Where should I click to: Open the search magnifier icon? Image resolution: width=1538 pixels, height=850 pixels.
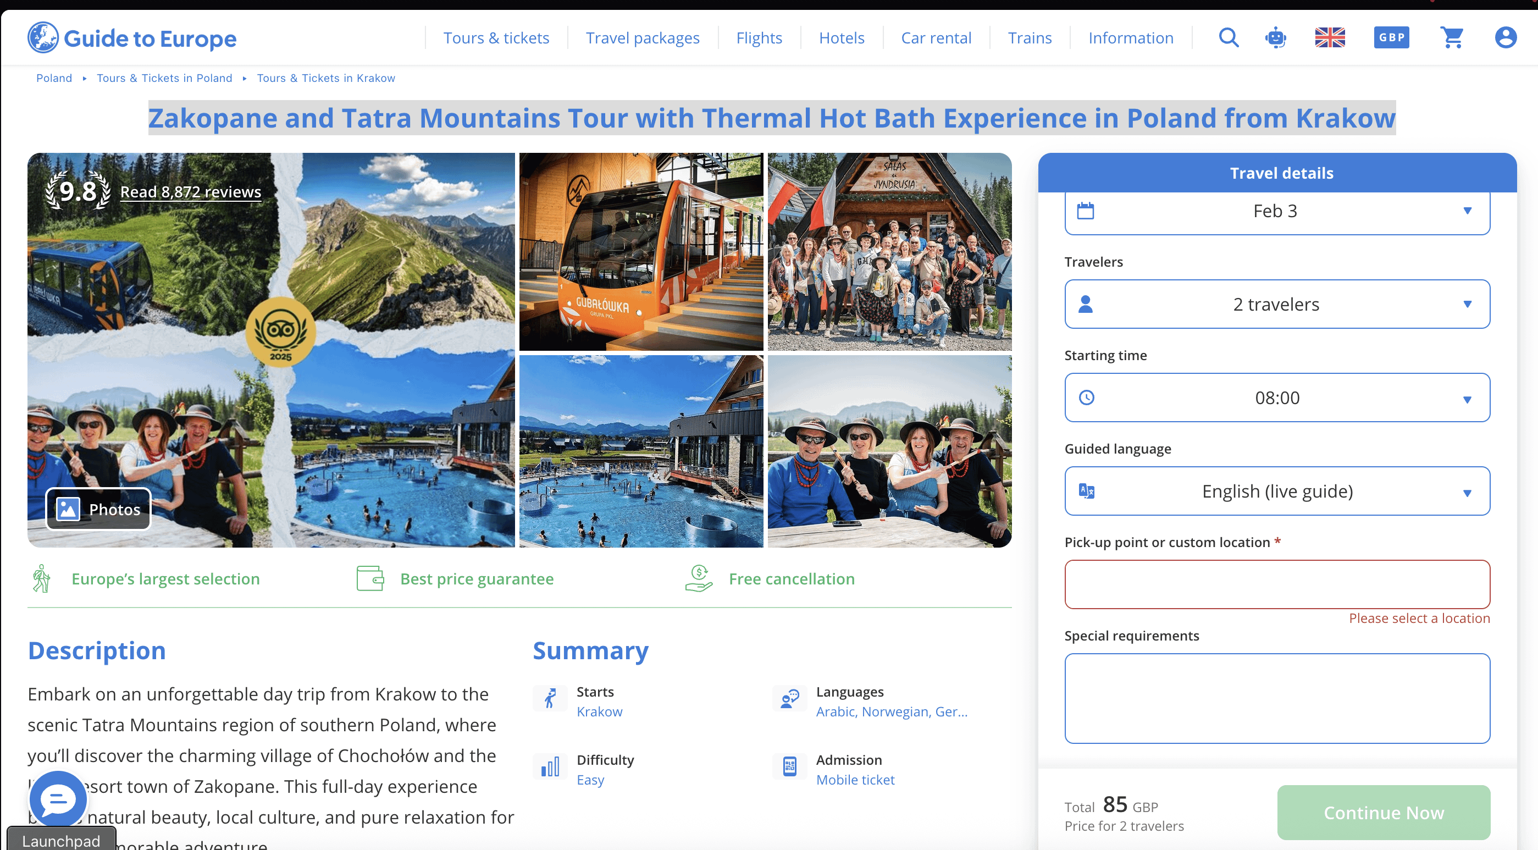(x=1228, y=37)
